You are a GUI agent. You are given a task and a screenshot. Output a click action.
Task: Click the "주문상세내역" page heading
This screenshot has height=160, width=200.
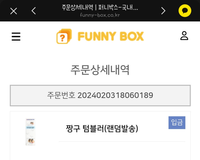[x=100, y=70]
